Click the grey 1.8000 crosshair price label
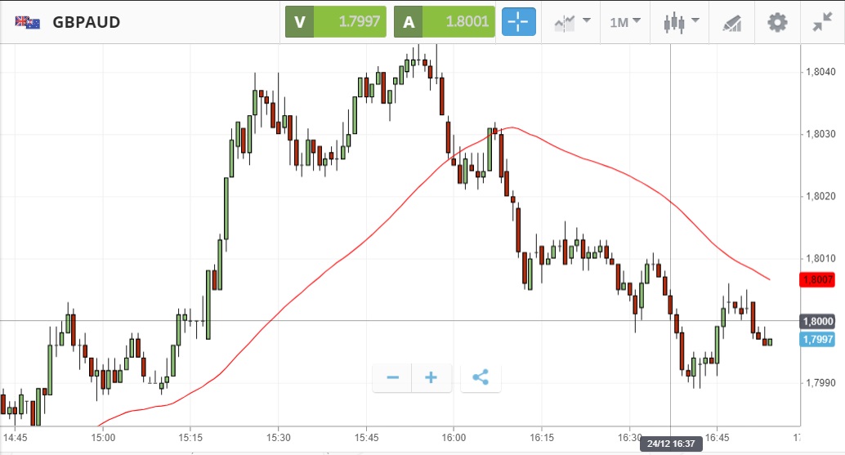The width and height of the screenshot is (845, 455). coord(818,322)
